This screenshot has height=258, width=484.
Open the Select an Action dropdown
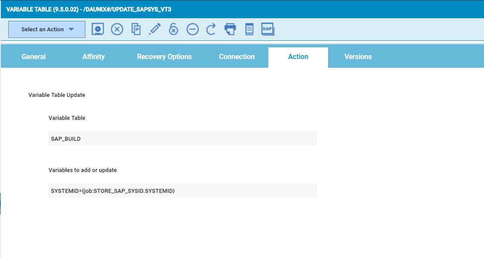47,29
